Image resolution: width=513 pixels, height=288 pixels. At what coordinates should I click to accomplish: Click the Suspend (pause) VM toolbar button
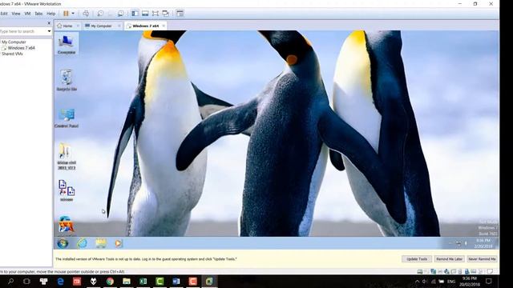(x=66, y=14)
